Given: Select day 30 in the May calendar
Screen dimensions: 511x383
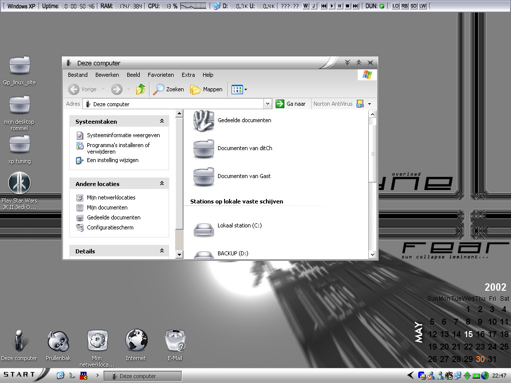Looking at the screenshot, I should (480, 359).
